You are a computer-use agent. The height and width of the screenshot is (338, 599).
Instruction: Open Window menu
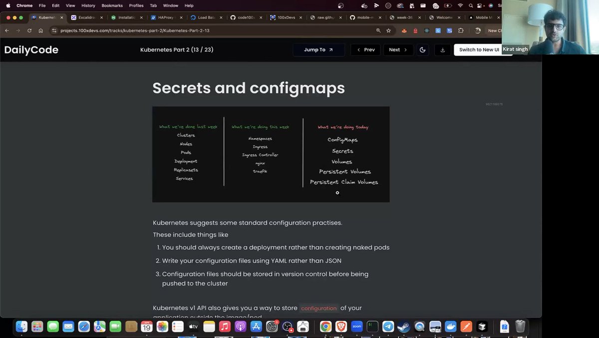pos(170,5)
